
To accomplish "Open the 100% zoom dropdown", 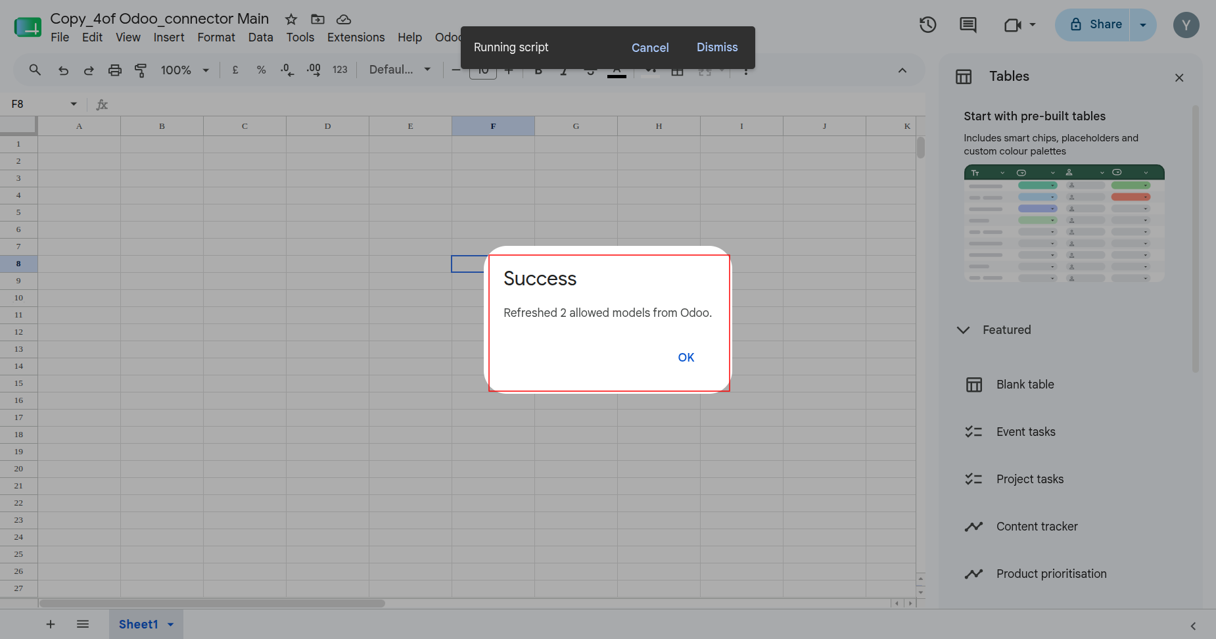I will click(x=185, y=70).
